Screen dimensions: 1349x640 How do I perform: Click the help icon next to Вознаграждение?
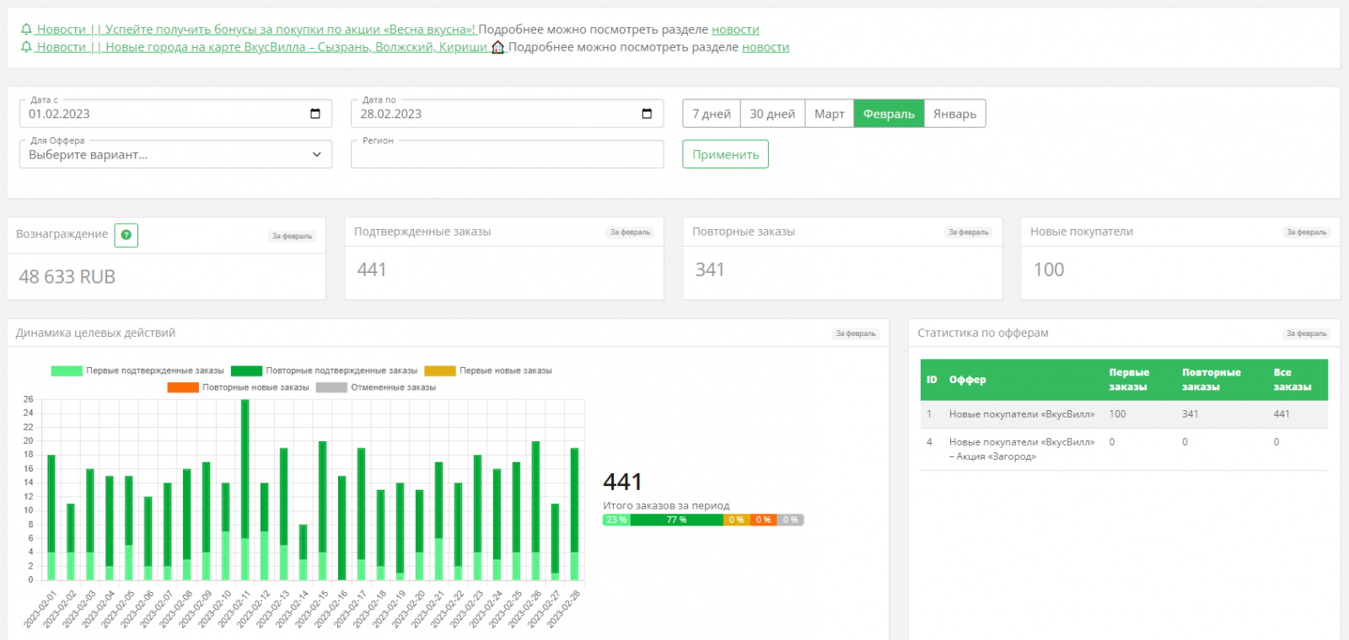click(x=126, y=235)
